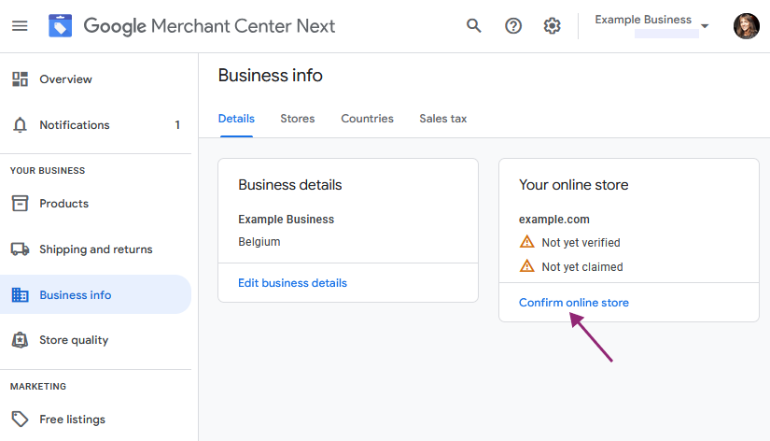The height and width of the screenshot is (441, 770).
Task: Open settings gear icon
Action: (552, 25)
